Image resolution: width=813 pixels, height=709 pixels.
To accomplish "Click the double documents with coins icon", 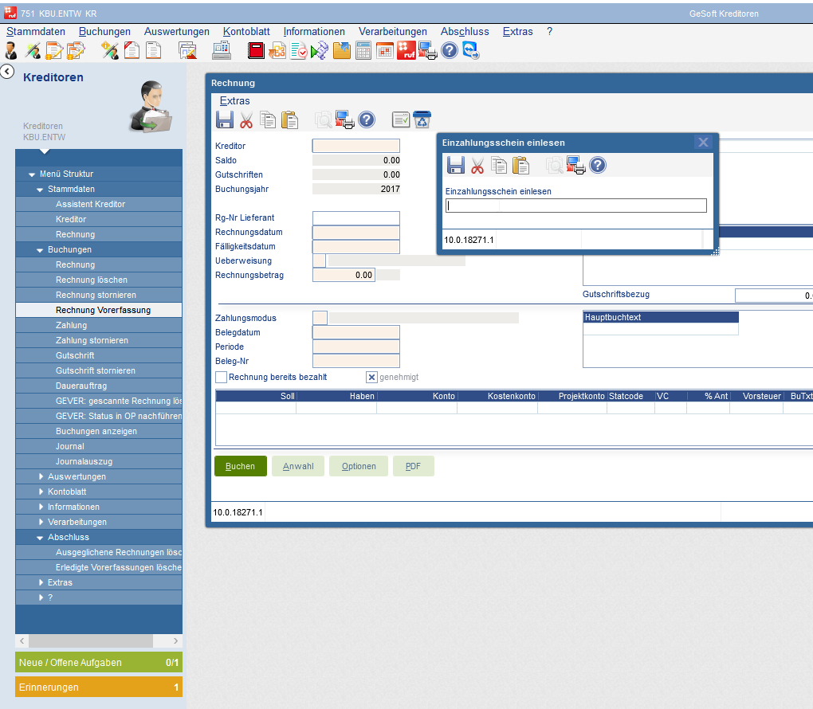I will pos(76,51).
